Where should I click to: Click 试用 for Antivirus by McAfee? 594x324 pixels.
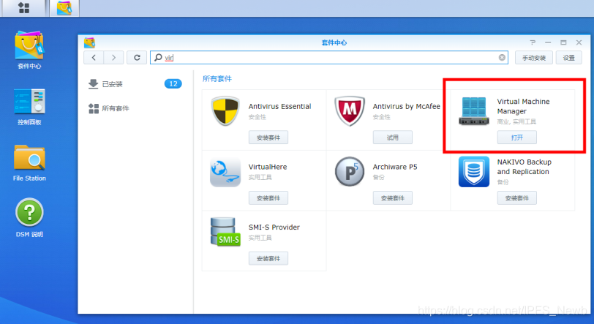tap(392, 137)
